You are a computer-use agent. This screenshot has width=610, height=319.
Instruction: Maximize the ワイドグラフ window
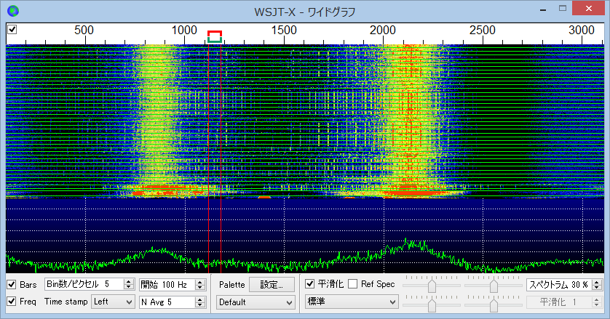563,9
